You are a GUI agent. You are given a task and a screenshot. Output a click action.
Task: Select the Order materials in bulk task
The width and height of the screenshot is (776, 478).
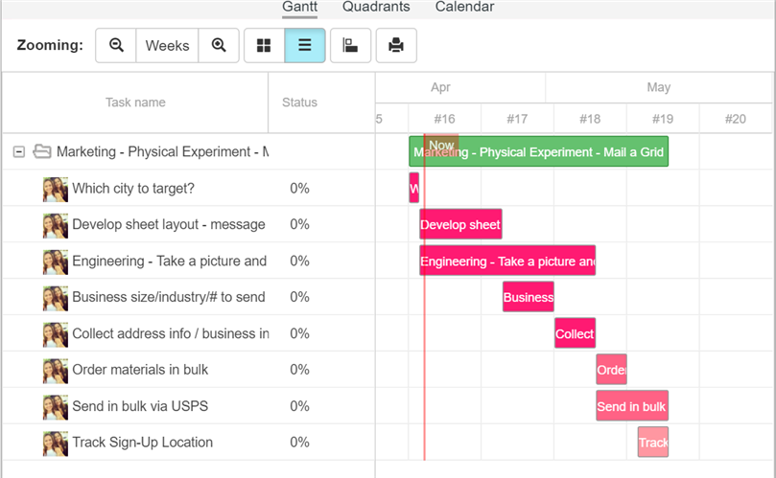pyautogui.click(x=140, y=370)
